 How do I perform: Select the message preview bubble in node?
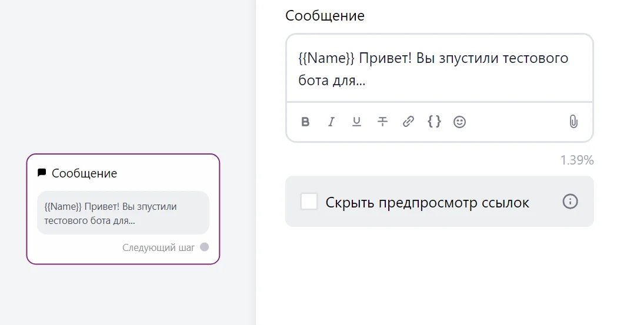point(123,213)
